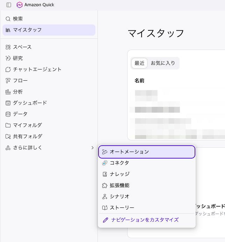The image size is (225, 242).
Task: Choose ストーリー from the flyout menu
Action: (x=147, y=208)
